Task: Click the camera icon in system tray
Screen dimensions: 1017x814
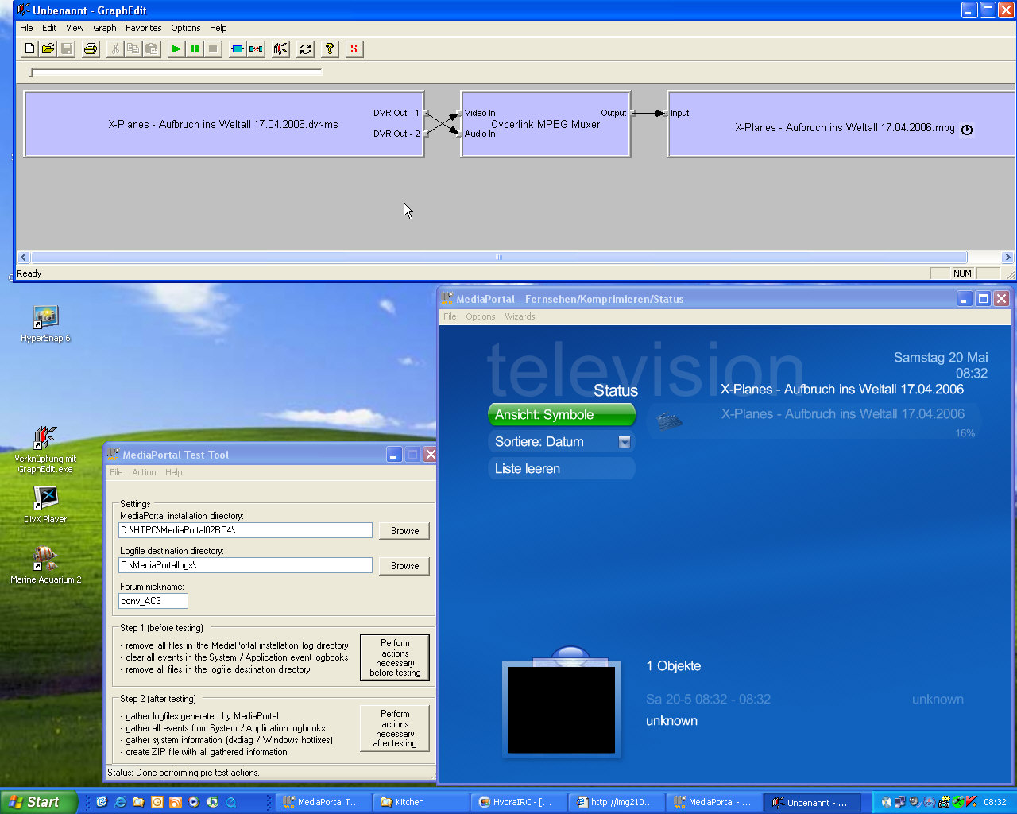Action: (x=945, y=802)
